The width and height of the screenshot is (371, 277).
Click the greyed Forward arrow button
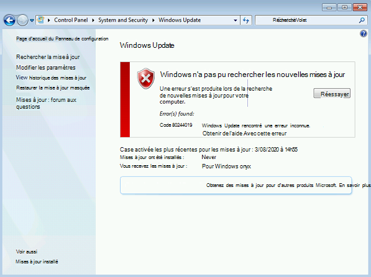point(22,20)
